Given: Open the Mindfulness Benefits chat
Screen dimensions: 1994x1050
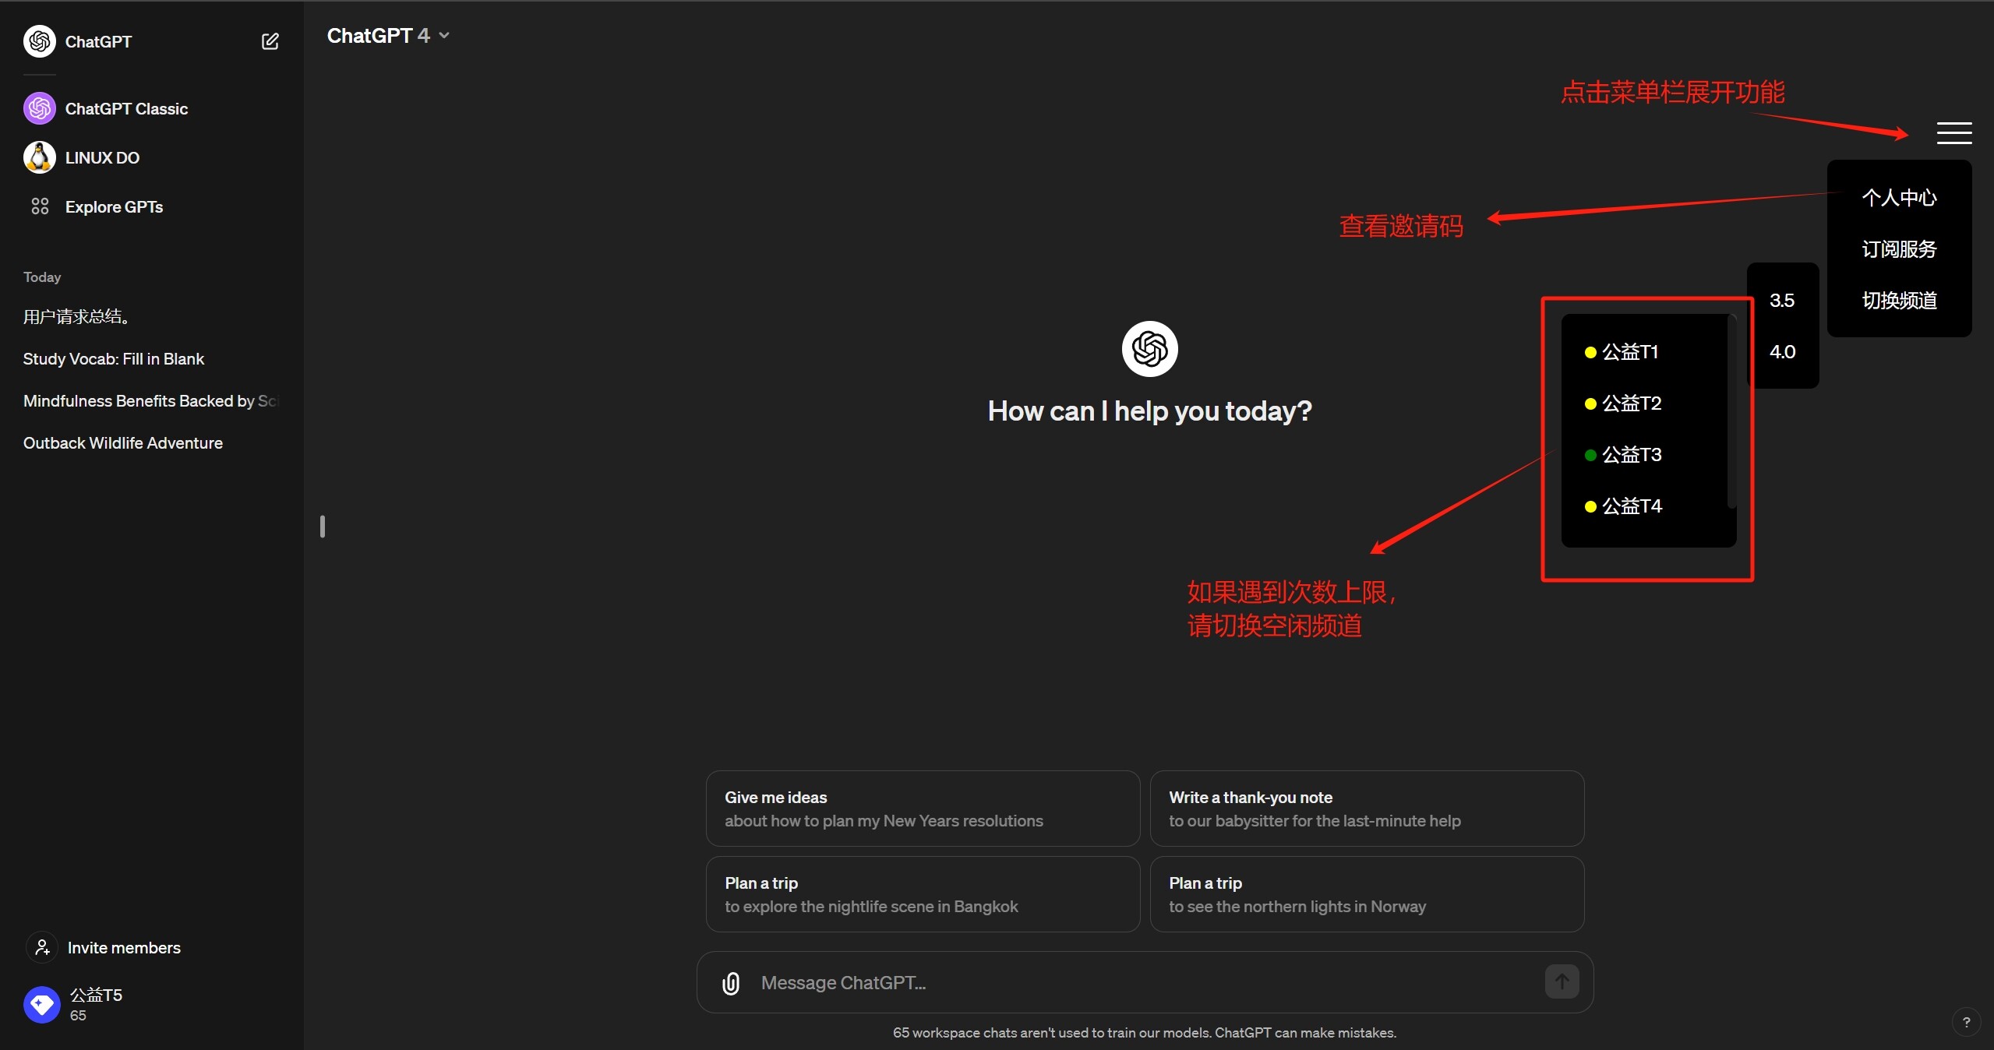Looking at the screenshot, I should coord(152,401).
